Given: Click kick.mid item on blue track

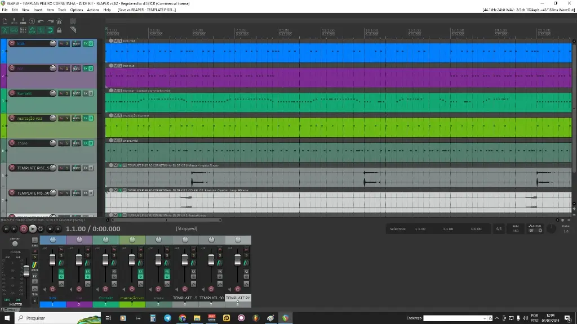Looking at the screenshot, I should point(339,52).
